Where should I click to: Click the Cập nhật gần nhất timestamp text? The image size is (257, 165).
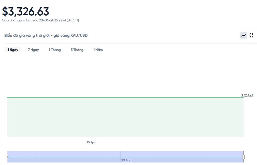[40, 20]
